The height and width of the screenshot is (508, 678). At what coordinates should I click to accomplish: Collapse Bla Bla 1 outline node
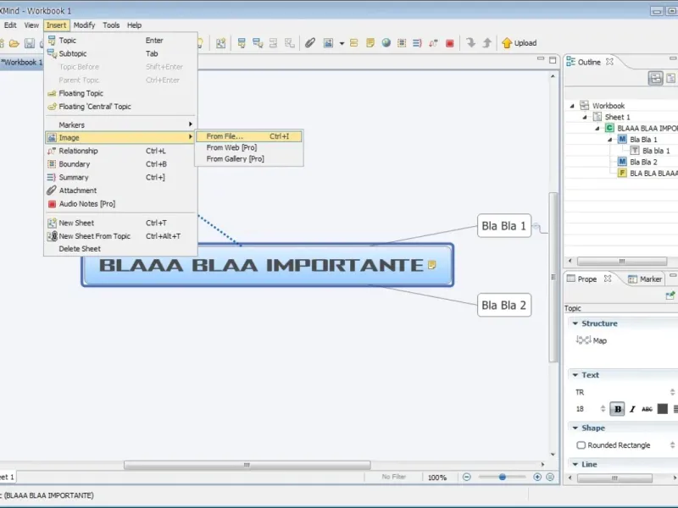(609, 140)
